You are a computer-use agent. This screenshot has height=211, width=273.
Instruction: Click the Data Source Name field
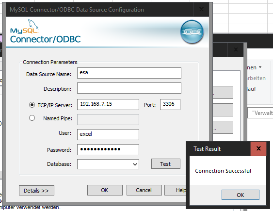[x=129, y=73]
